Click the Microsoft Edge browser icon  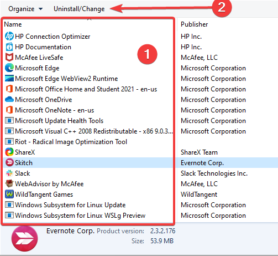tap(9, 68)
